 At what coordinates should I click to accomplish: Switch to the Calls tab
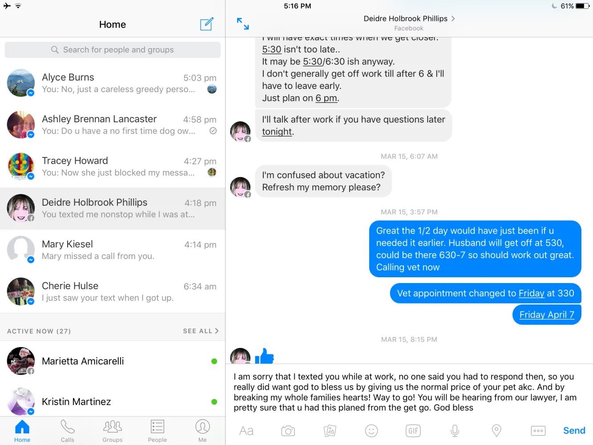(x=68, y=431)
